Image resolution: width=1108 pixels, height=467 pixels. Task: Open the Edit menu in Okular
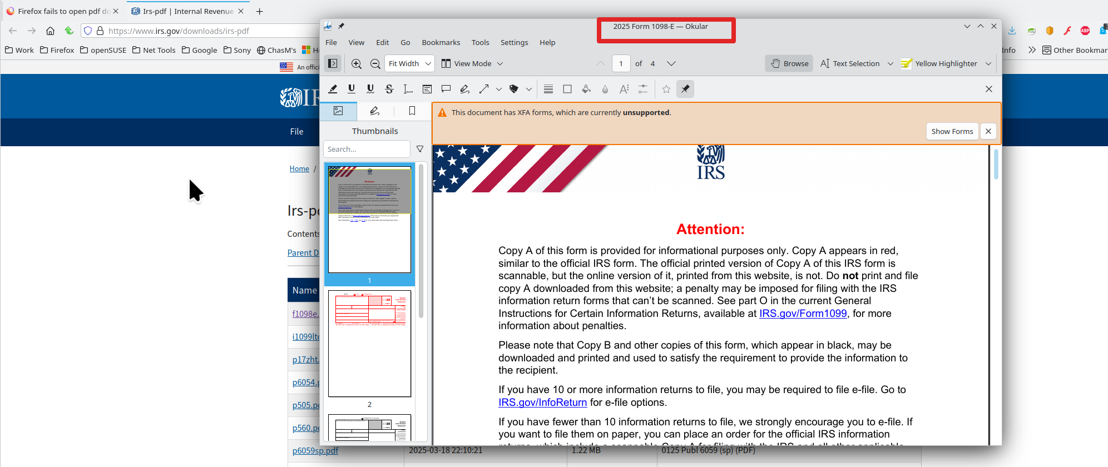(x=383, y=42)
